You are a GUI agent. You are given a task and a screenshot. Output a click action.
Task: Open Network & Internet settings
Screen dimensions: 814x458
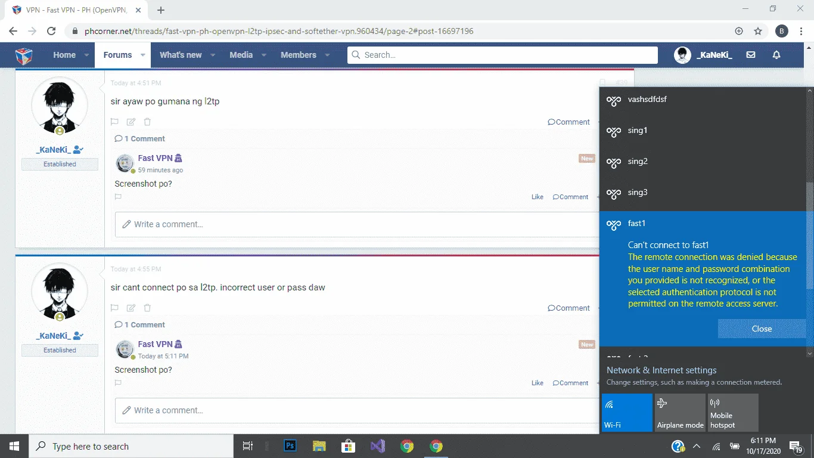661,370
